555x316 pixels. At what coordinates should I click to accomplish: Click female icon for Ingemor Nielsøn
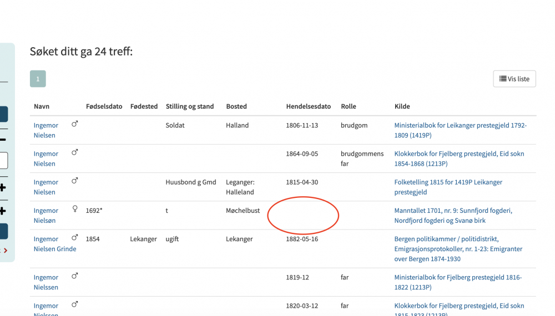[75, 209]
